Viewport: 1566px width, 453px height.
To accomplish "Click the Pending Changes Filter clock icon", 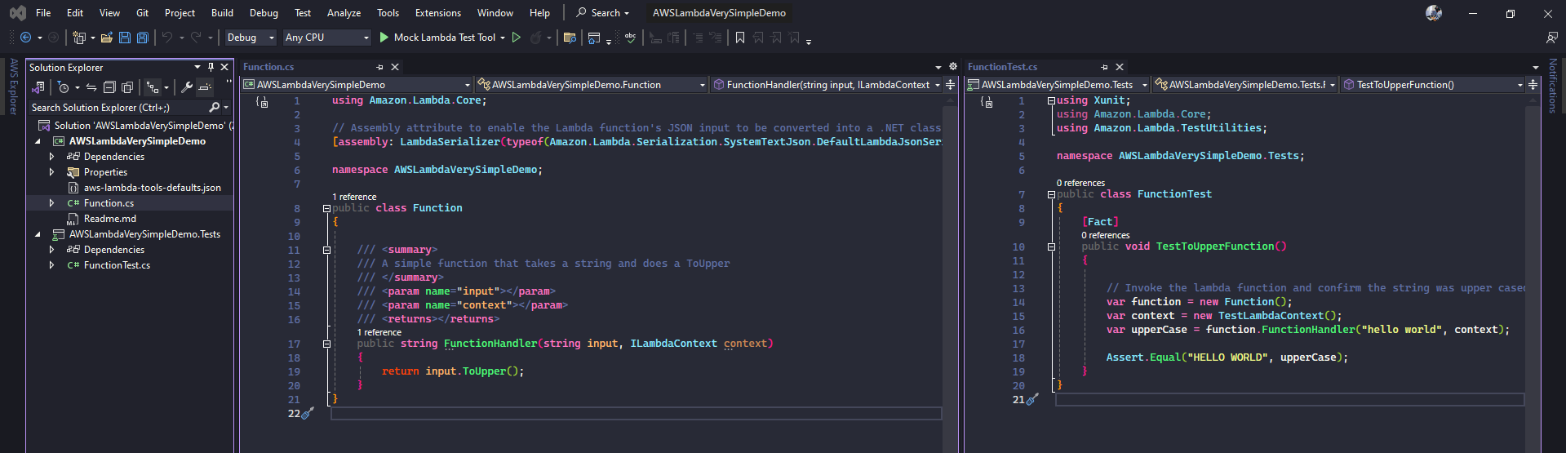I will coord(63,87).
